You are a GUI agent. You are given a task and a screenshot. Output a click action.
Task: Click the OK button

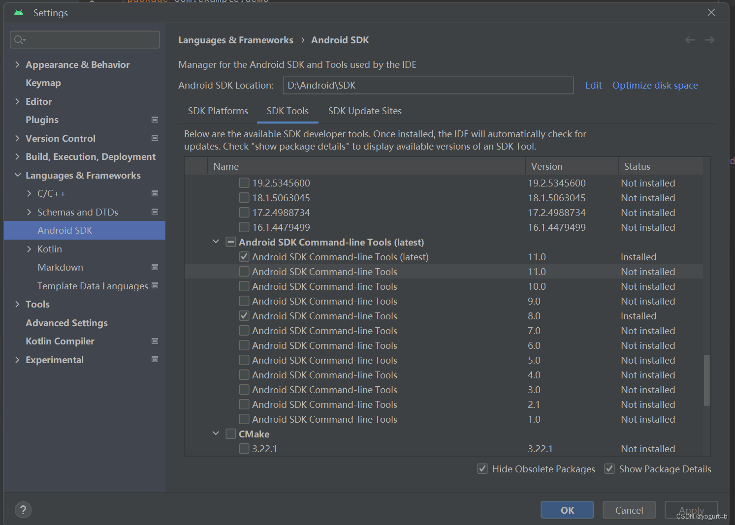(x=567, y=510)
